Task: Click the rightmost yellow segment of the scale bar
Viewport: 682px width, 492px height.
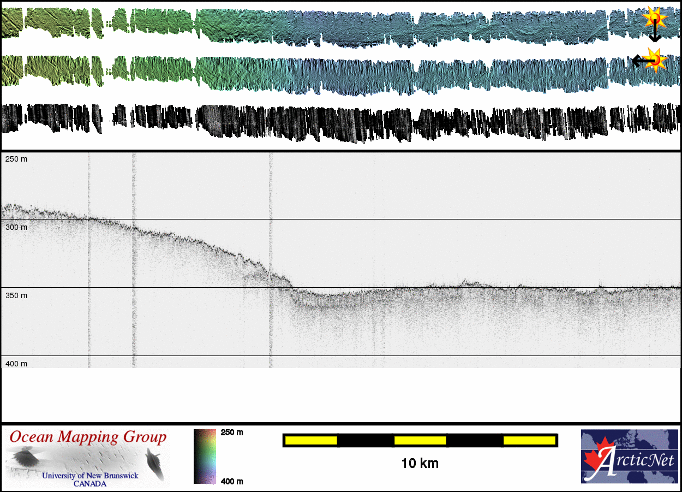Action: [x=529, y=440]
